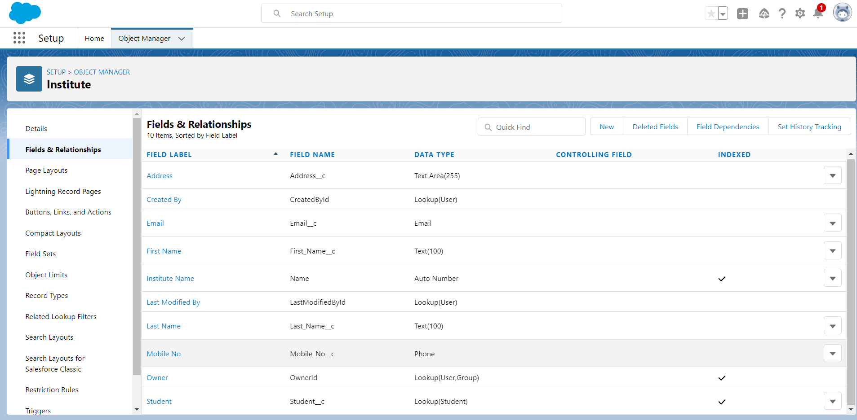The width and height of the screenshot is (857, 420).
Task: Open the user profile avatar
Action: tap(842, 13)
